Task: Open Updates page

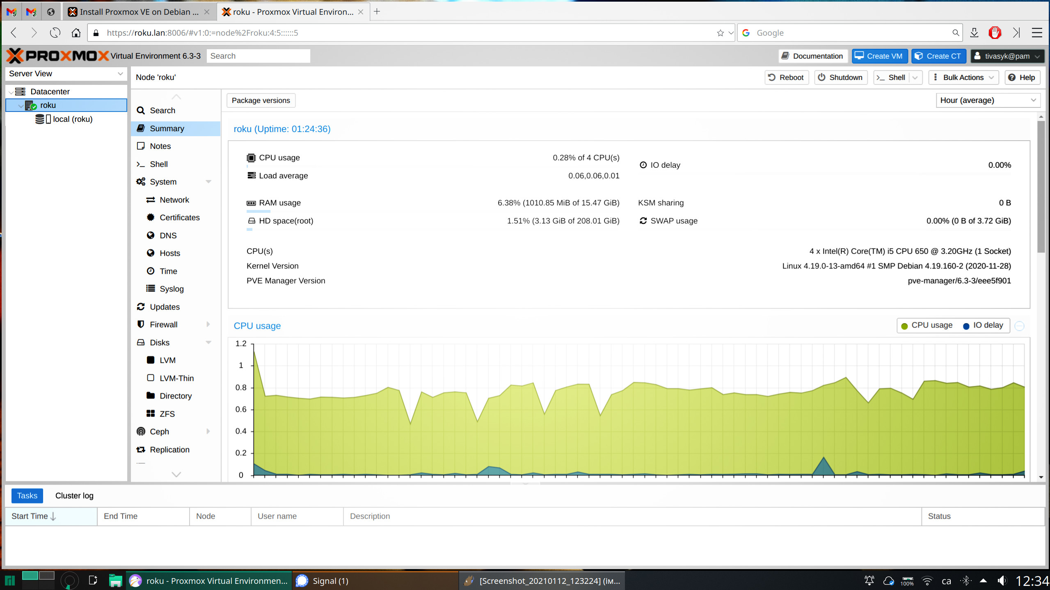Action: [x=176, y=307]
